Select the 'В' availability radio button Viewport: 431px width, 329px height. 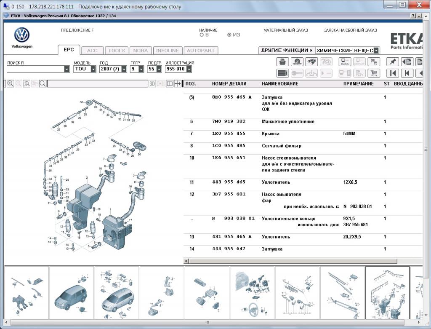pyautogui.click(x=202, y=35)
